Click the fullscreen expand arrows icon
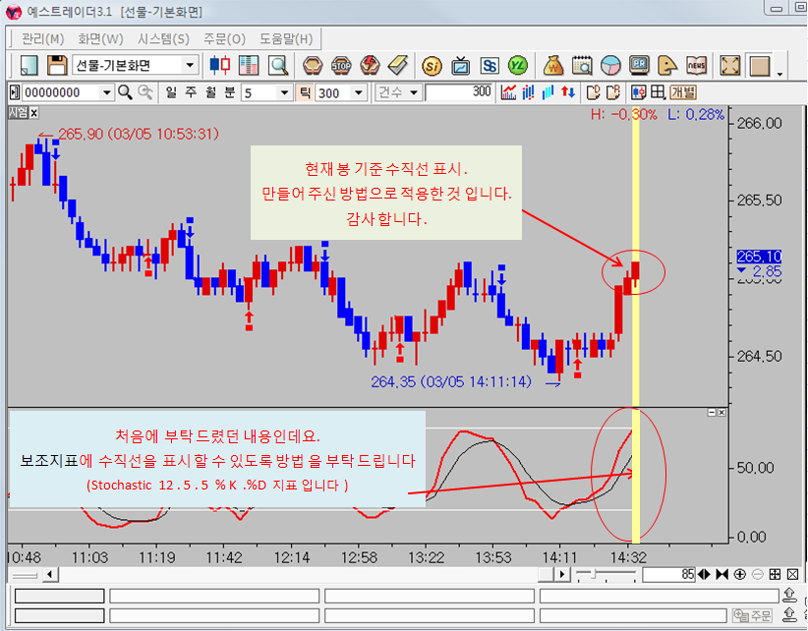Screen dimensions: 808x631 pos(729,66)
